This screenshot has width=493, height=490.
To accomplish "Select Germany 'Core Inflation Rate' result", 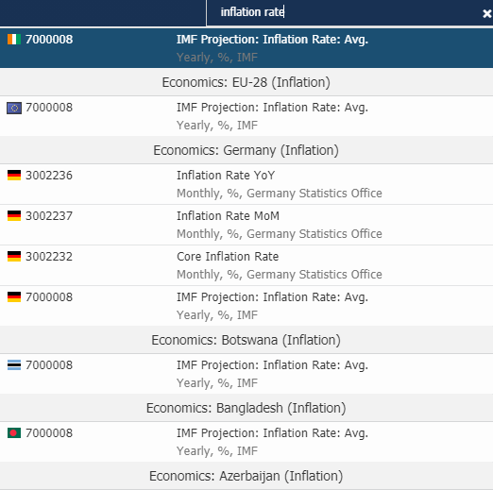I will (246, 265).
